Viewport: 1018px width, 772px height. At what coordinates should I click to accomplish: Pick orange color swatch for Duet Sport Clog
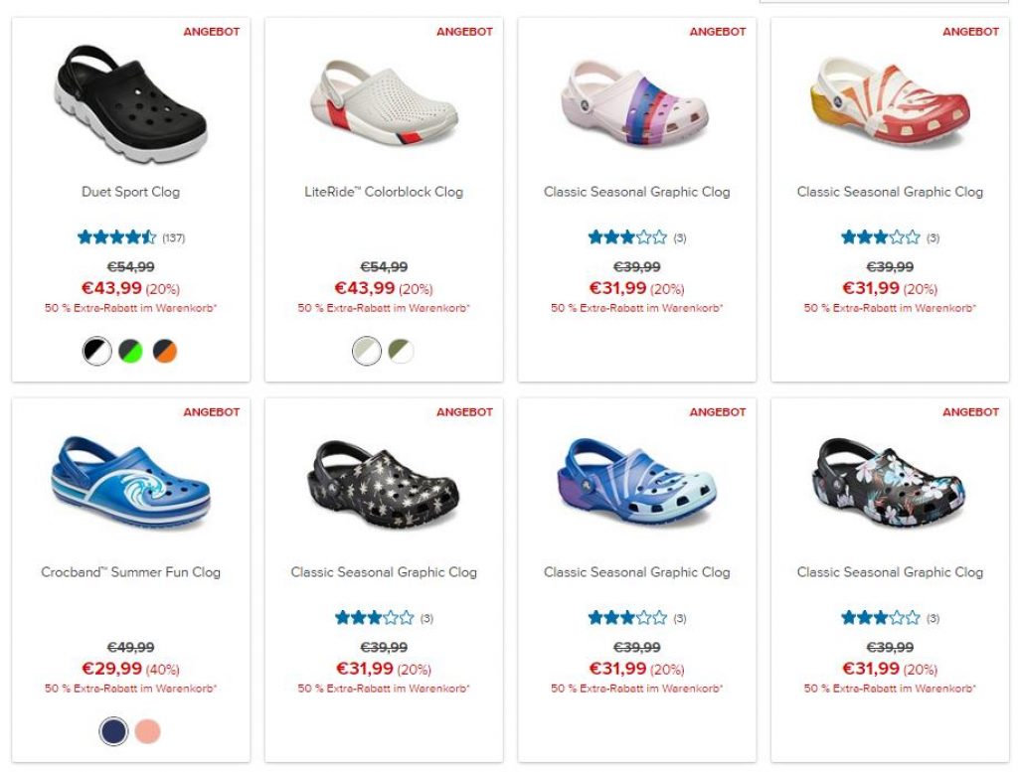165,351
